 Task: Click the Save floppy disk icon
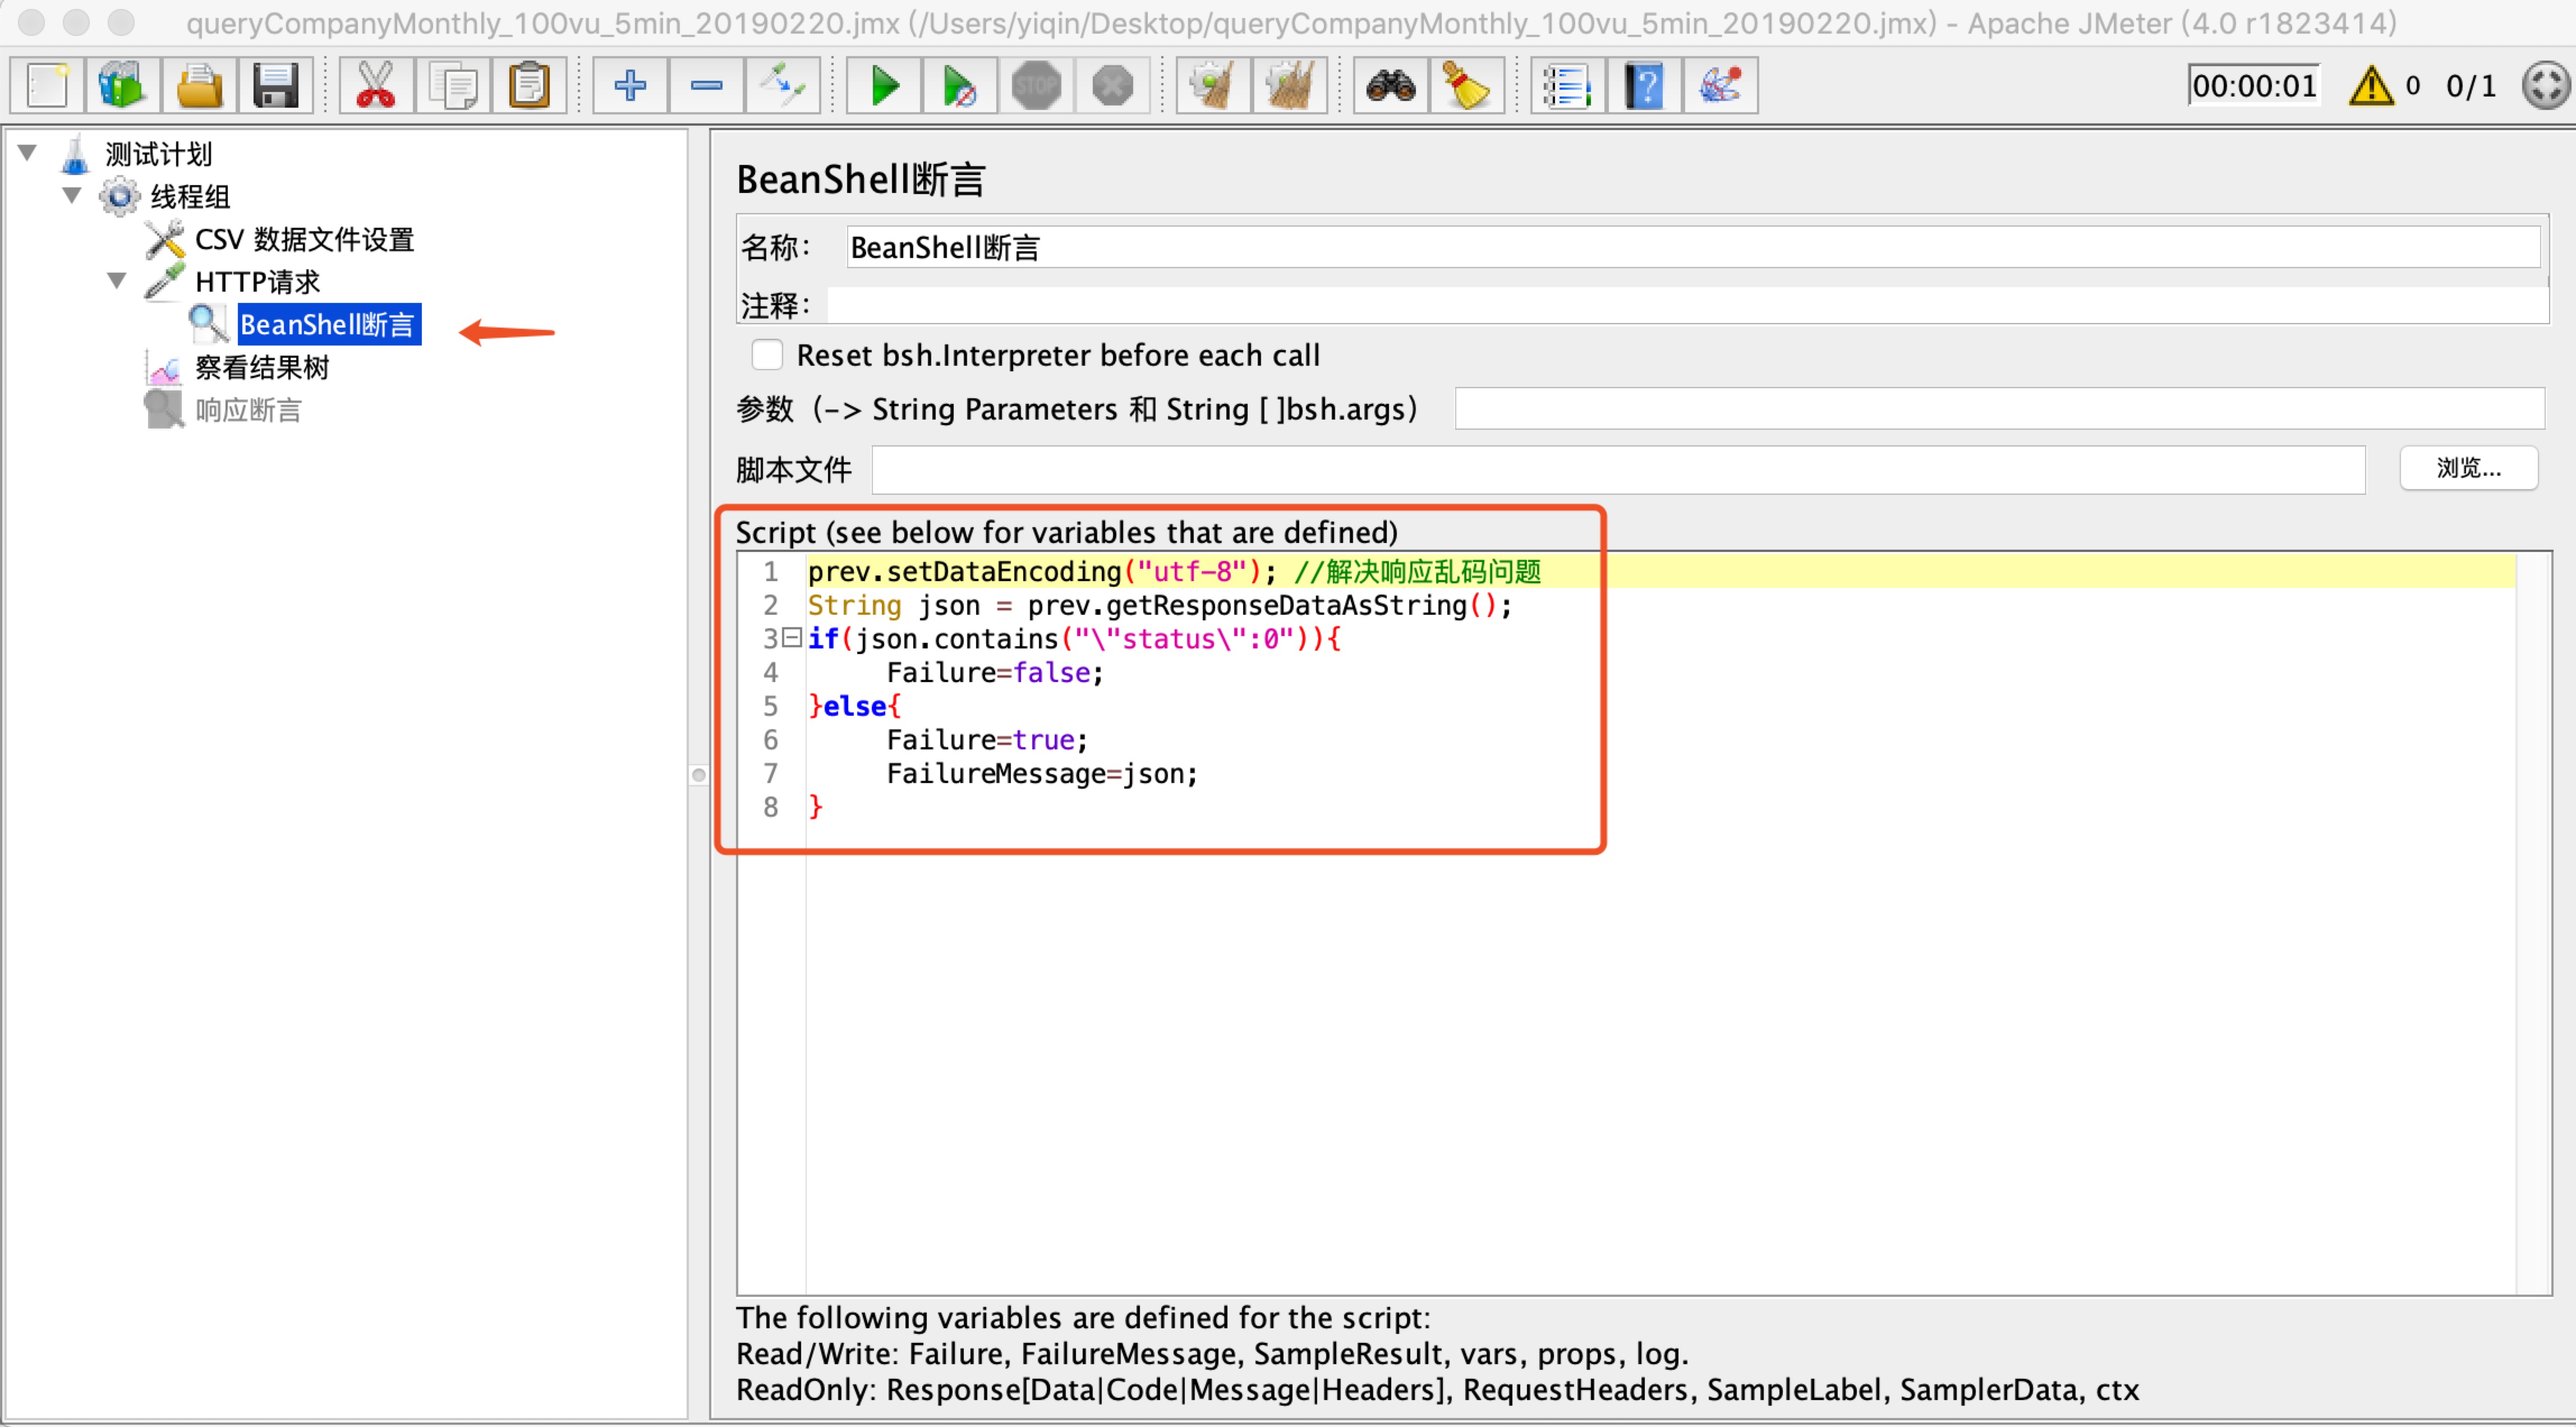275,86
